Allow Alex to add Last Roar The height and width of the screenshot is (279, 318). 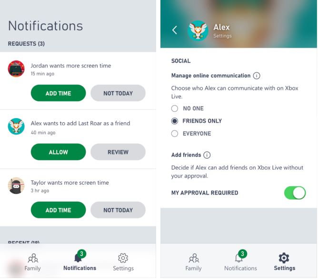tap(58, 152)
